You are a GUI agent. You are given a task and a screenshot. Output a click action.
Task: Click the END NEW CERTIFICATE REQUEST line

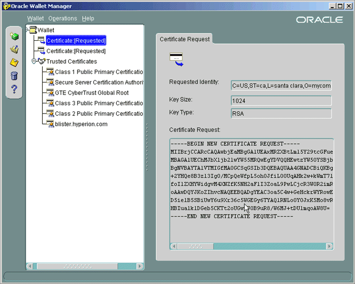point(232,217)
